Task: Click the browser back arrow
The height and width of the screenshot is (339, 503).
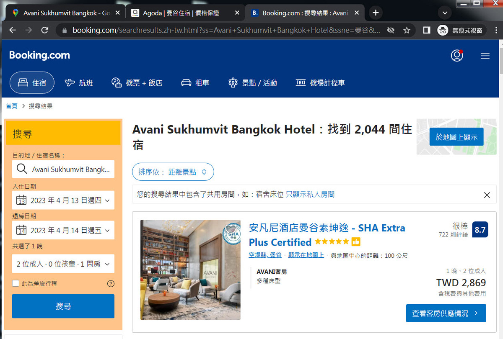Action: coord(13,30)
